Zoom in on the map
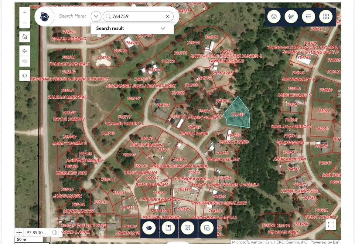The width and height of the screenshot is (355, 244). click(25, 12)
